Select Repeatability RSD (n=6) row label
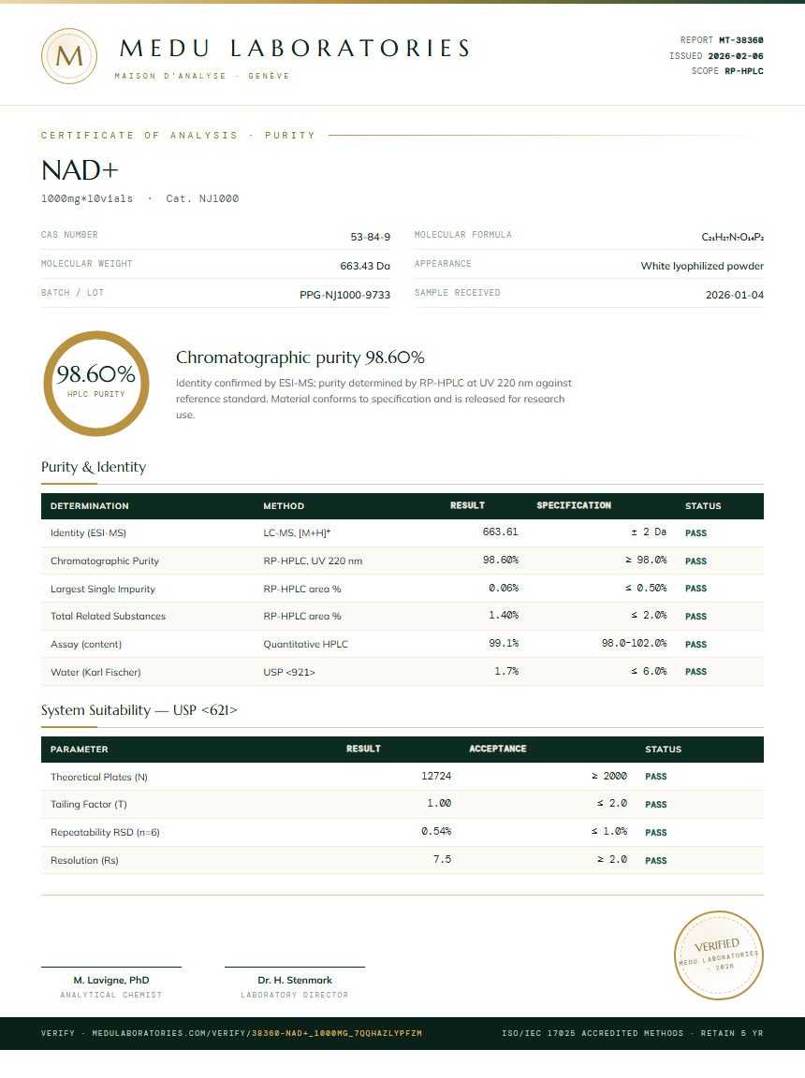 pos(105,833)
